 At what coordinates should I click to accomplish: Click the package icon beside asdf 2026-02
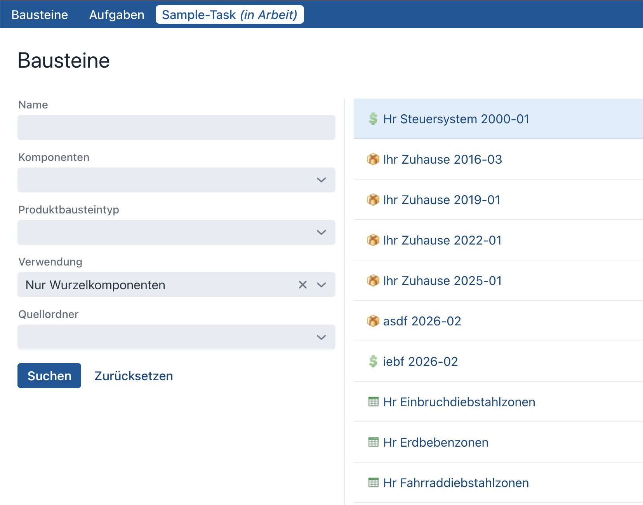tap(373, 321)
